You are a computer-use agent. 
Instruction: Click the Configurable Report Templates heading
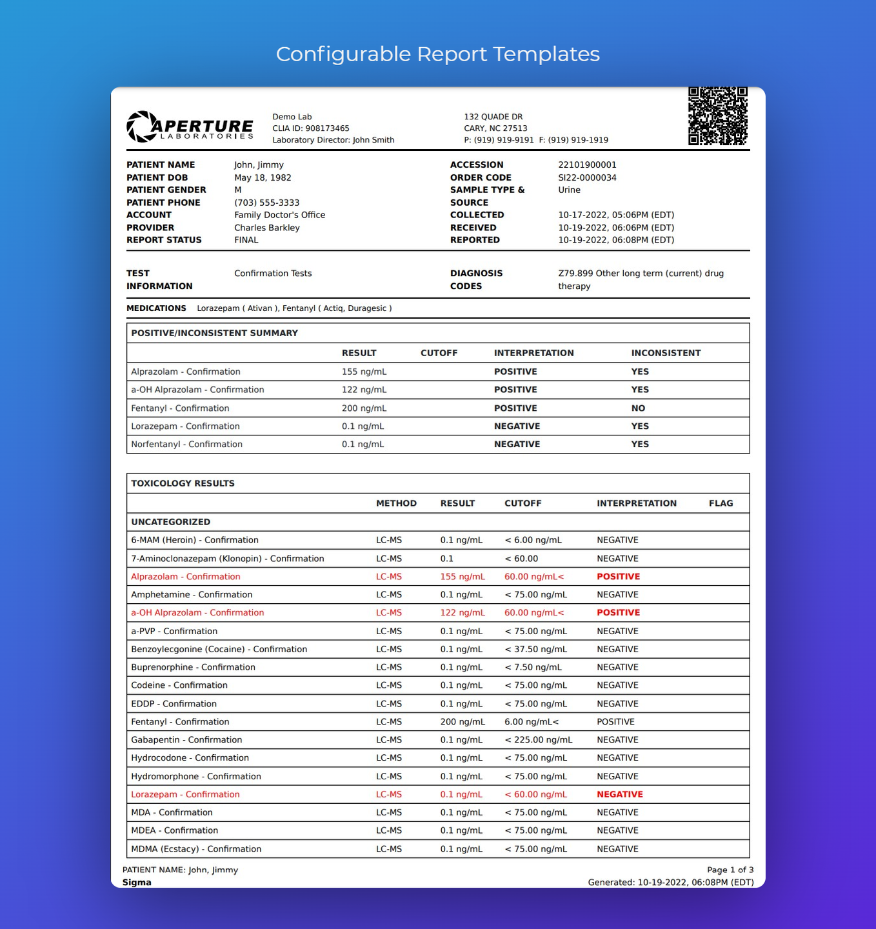(x=438, y=54)
